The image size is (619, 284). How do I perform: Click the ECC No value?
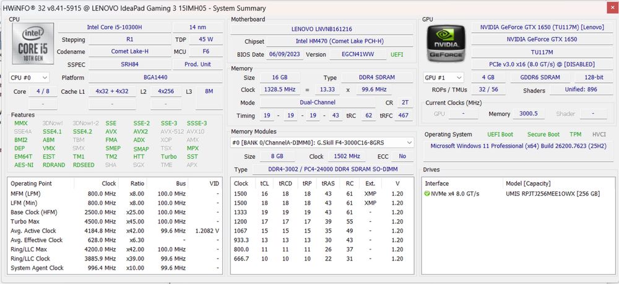402,156
